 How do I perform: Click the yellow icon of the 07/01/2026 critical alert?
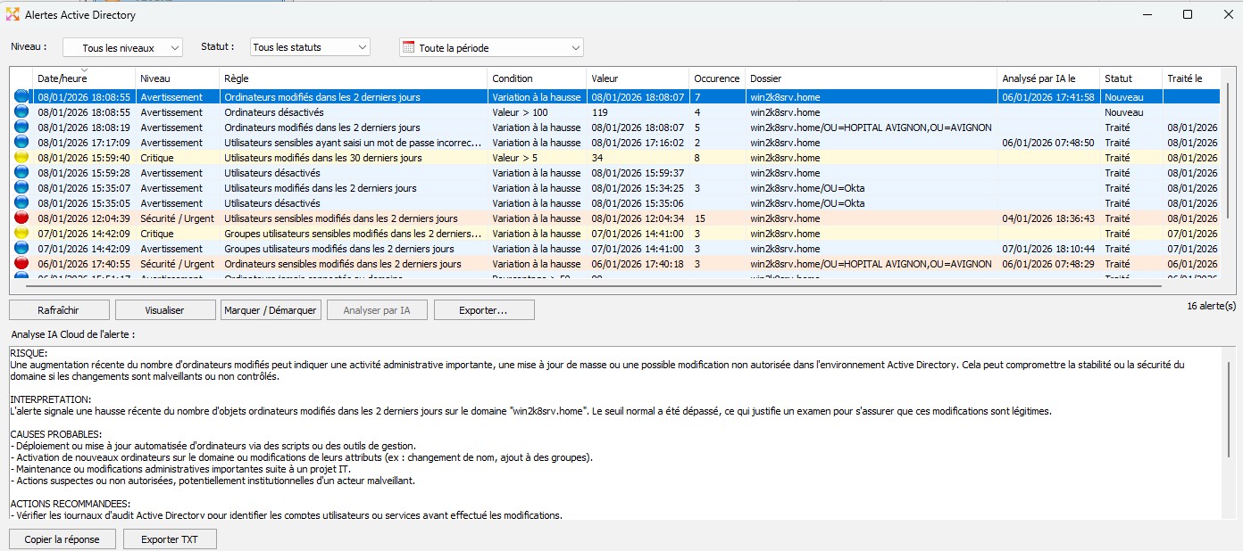(x=21, y=234)
